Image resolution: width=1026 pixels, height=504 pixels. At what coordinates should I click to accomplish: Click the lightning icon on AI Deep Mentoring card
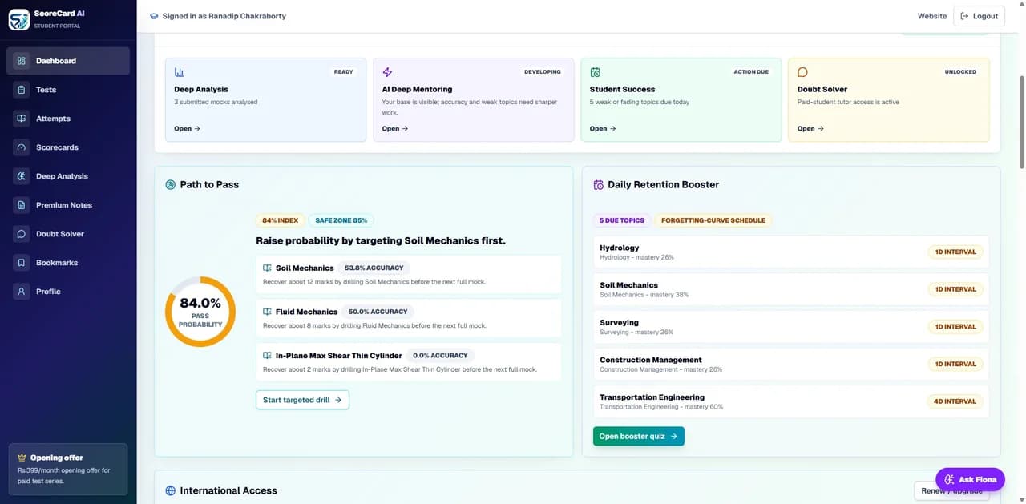(387, 72)
